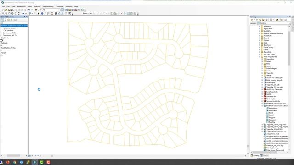This screenshot has width=294, height=165.
Task: Select MultiPatch feature class in Catalog
Action: click(x=273, y=110)
